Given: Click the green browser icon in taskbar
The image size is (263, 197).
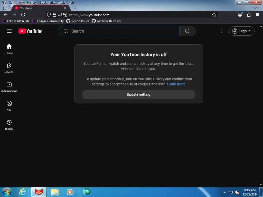Looking at the screenshot, I should coord(87,192).
